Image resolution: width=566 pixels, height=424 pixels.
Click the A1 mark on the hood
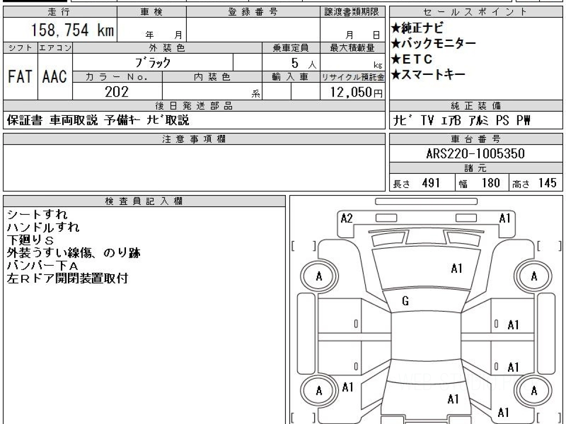click(457, 269)
